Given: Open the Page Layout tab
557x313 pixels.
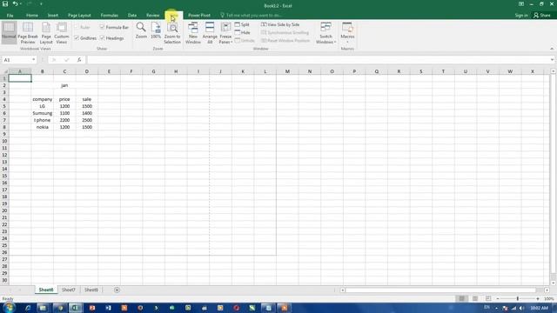Looking at the screenshot, I should [x=79, y=16].
